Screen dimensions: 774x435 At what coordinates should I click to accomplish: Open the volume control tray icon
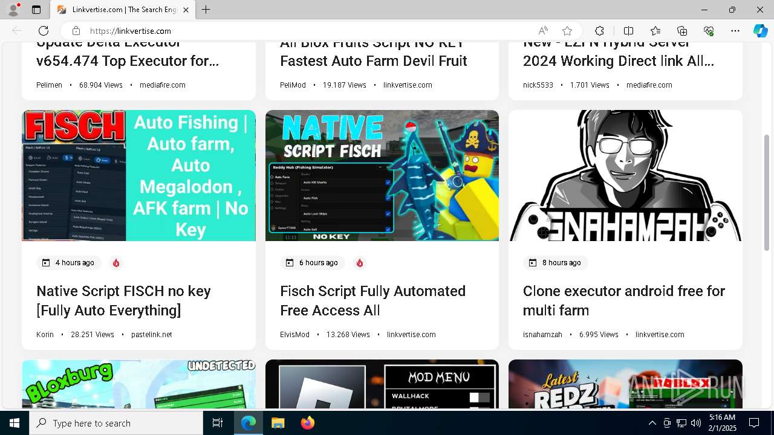coord(695,423)
